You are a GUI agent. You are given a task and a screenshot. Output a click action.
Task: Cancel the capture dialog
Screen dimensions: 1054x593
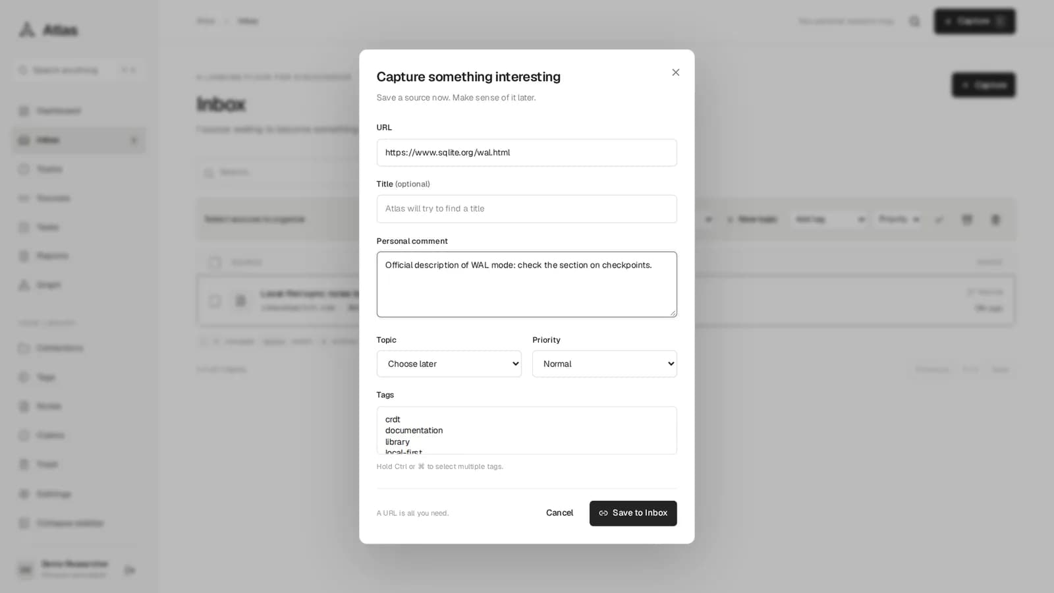click(x=559, y=513)
